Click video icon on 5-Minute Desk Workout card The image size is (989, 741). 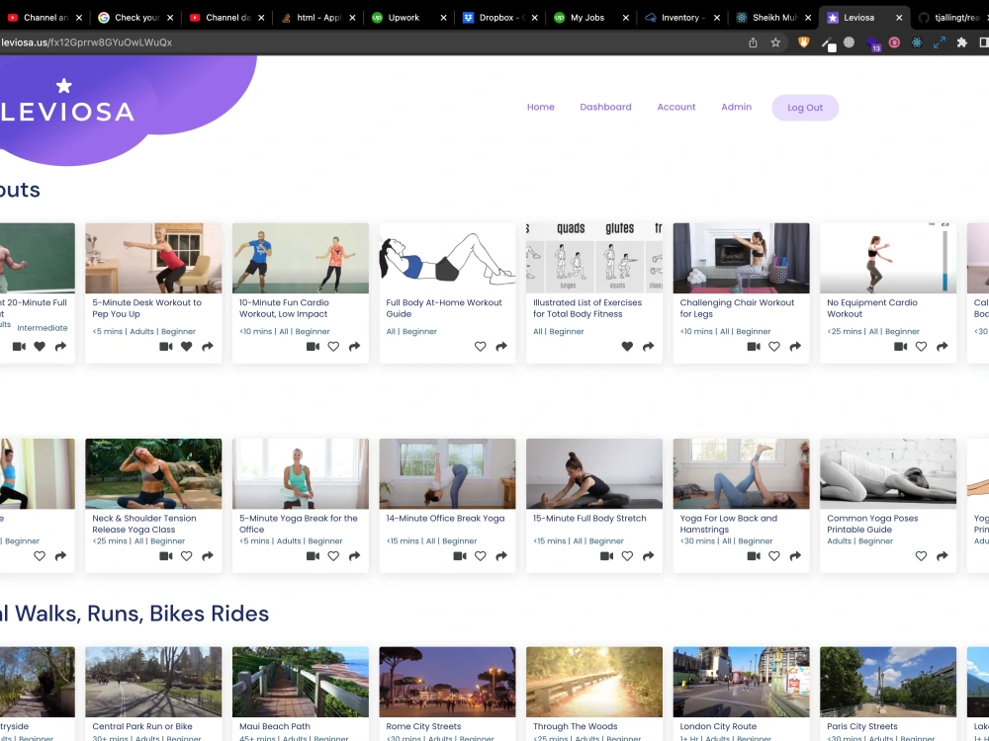tap(166, 347)
